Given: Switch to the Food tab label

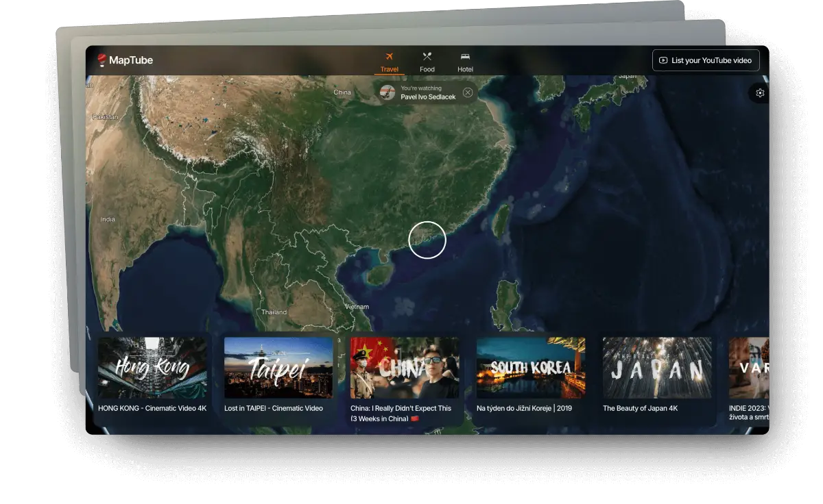Looking at the screenshot, I should 427,69.
